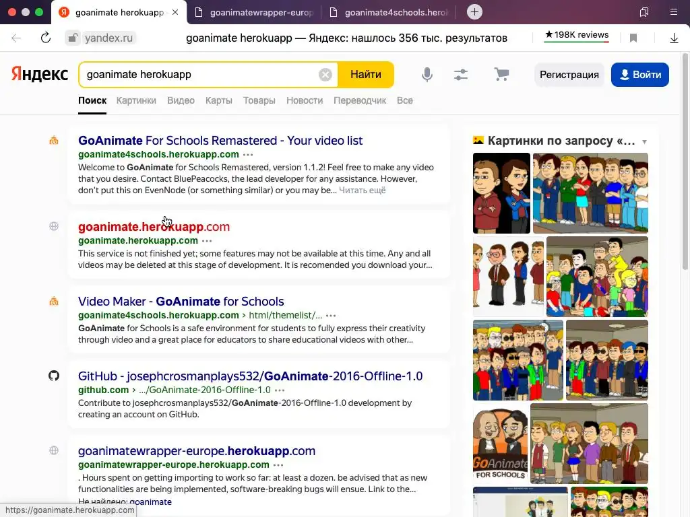Click the 198K reviews rating badge
The height and width of the screenshot is (517, 690).
[577, 35]
